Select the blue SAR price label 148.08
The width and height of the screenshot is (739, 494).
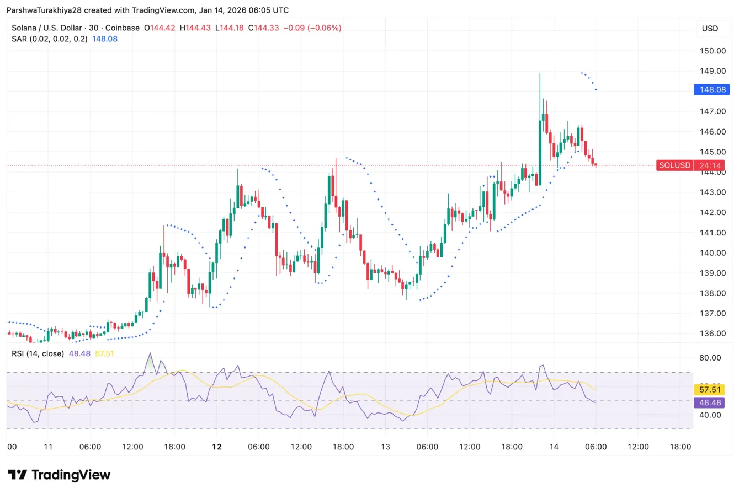[x=713, y=89]
